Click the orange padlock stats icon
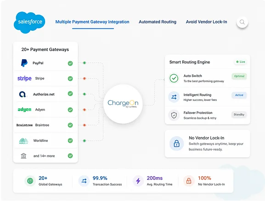The width and height of the screenshot is (265, 201). pyautogui.click(x=189, y=181)
